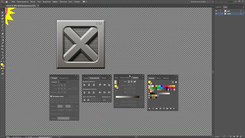Click Create New Layer icon in Layers panel
245x138 pixels.
[x=237, y=136]
